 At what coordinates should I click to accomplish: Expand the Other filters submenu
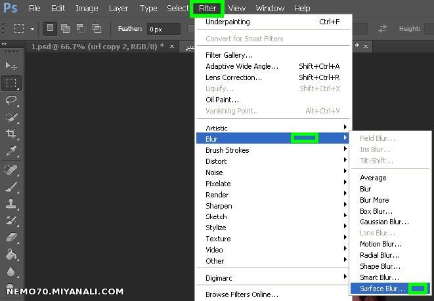point(272,260)
